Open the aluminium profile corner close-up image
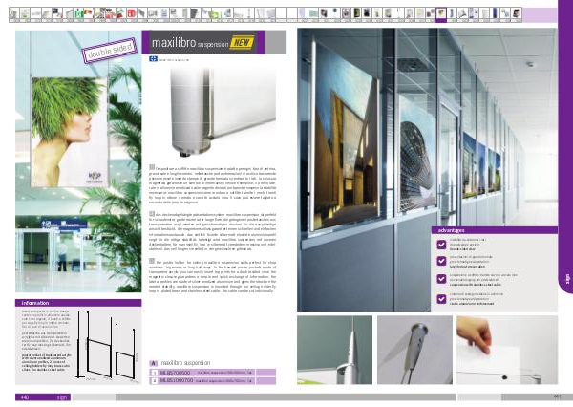This screenshot has width=573, height=407. point(223,113)
